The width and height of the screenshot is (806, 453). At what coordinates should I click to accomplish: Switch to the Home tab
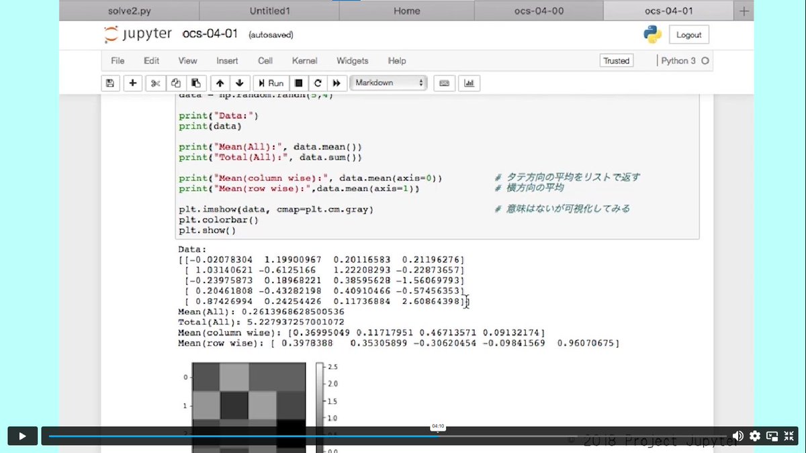406,11
